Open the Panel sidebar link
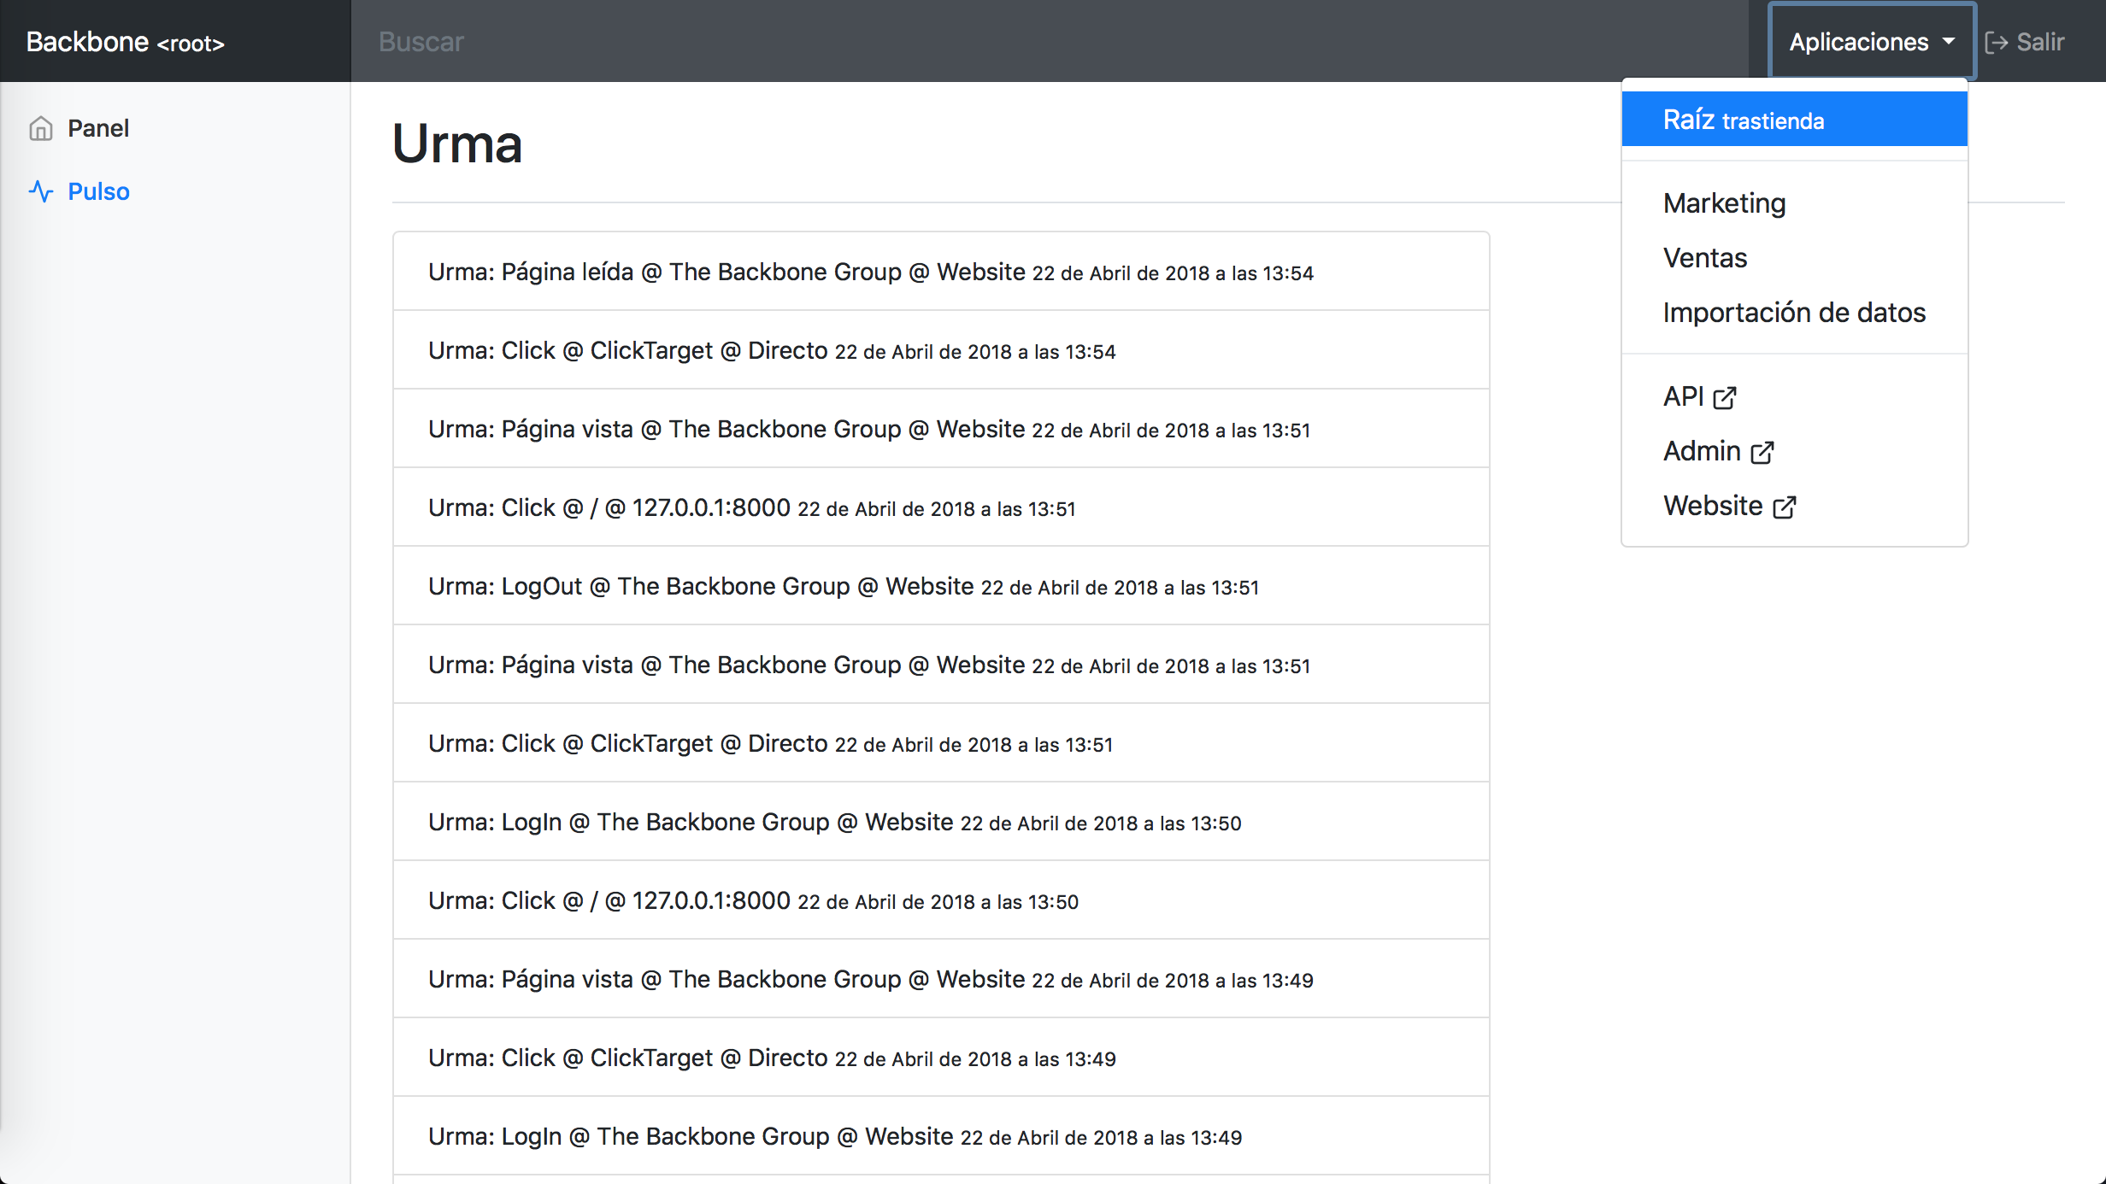The width and height of the screenshot is (2106, 1184). coord(98,128)
